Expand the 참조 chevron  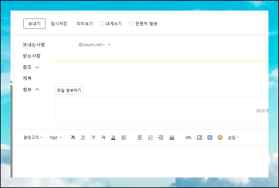[37, 67]
